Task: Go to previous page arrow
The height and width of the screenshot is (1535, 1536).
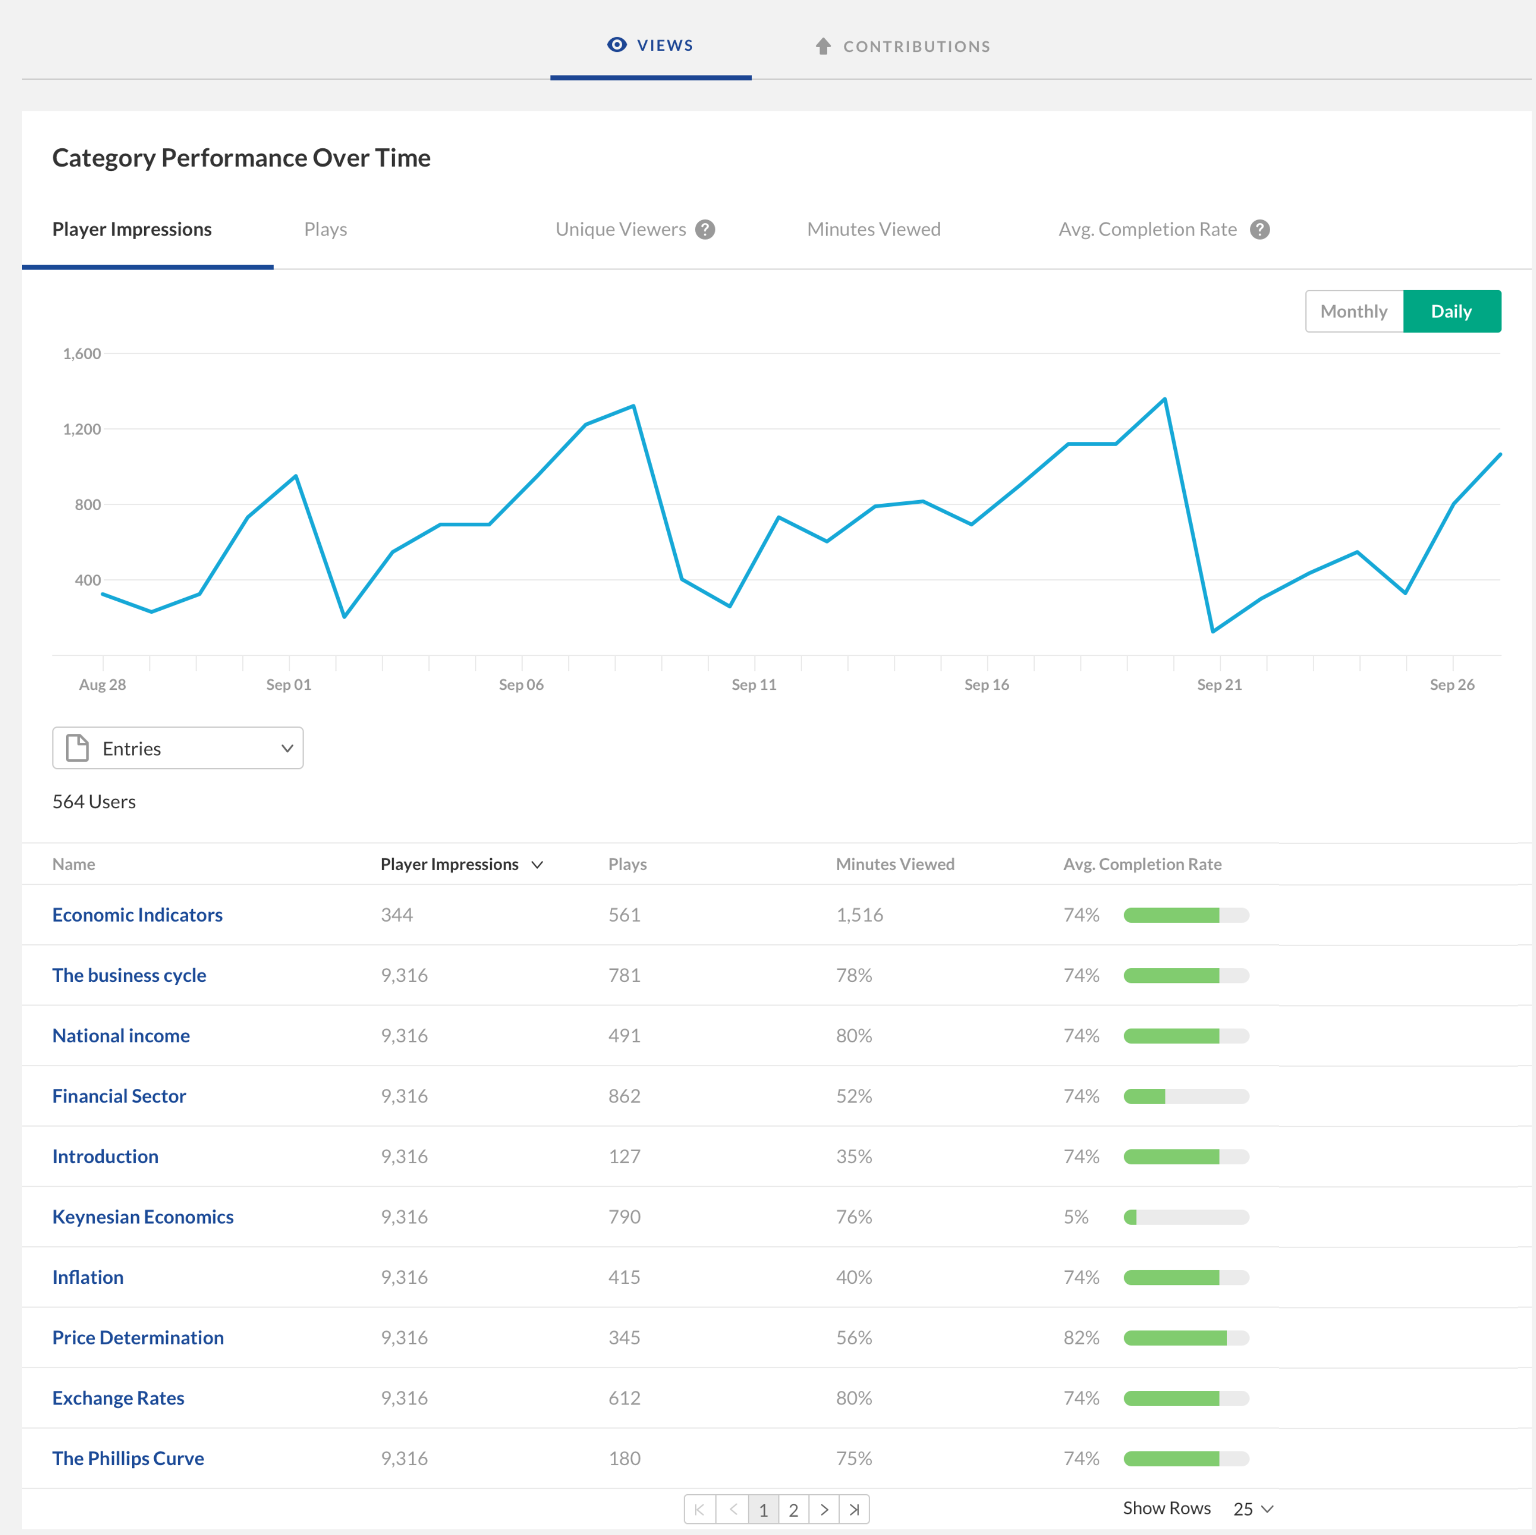Action: point(732,1509)
